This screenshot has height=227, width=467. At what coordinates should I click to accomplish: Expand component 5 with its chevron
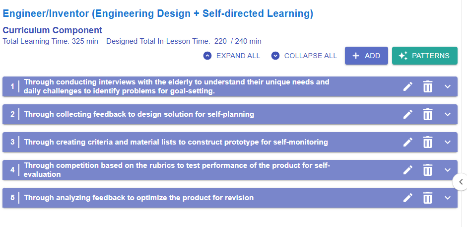448,198
